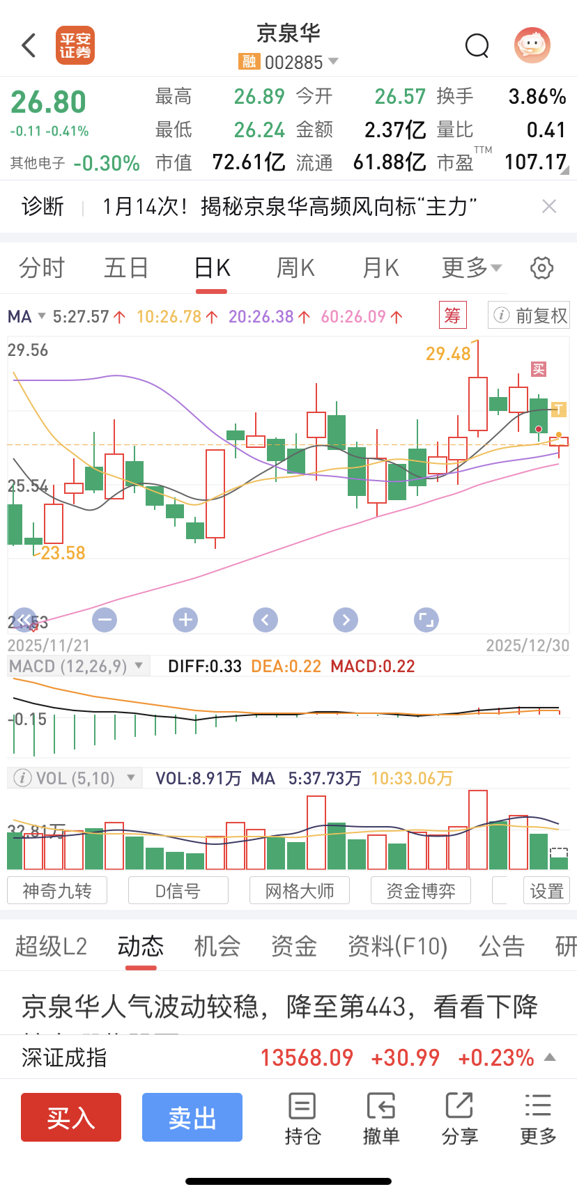Read the 京泉华人气波动 news item

(280, 1007)
